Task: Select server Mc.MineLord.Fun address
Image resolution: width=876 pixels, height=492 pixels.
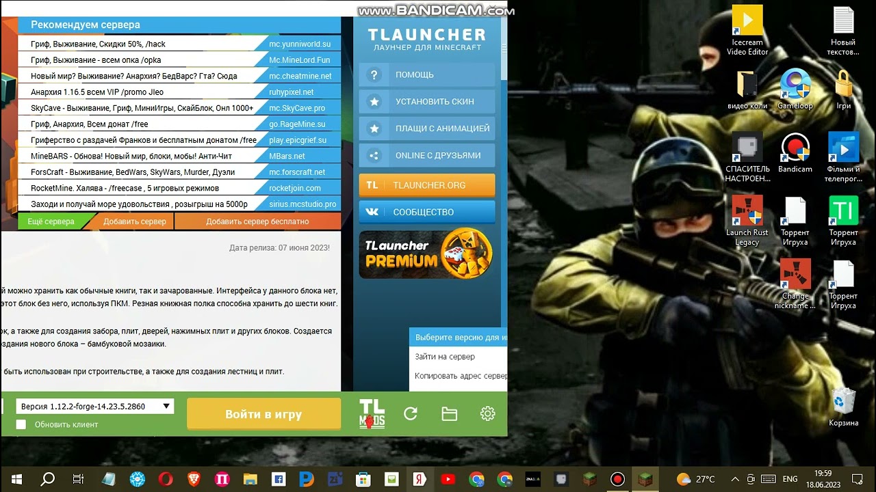Action: [300, 60]
